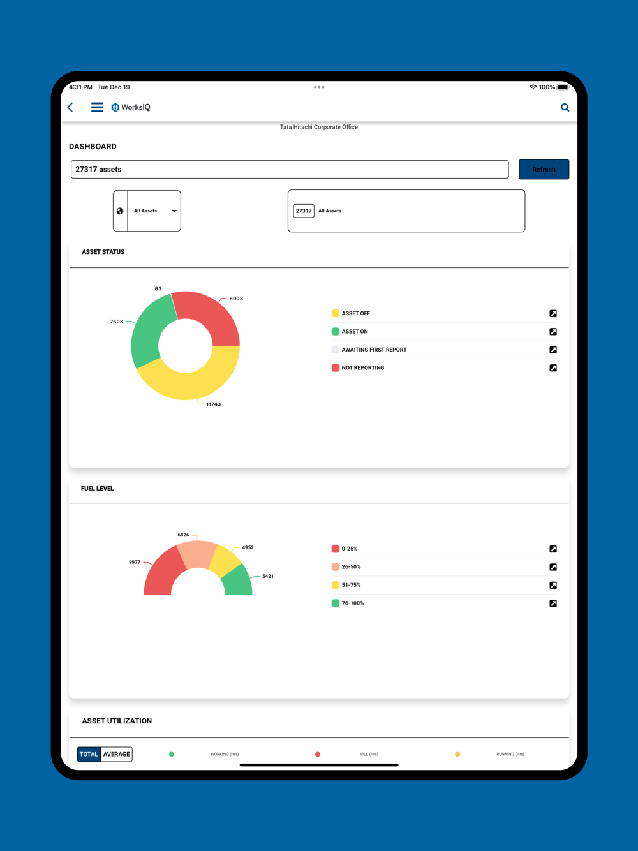Open AWAITING FIRST REPORT details arrow icon

click(x=553, y=350)
